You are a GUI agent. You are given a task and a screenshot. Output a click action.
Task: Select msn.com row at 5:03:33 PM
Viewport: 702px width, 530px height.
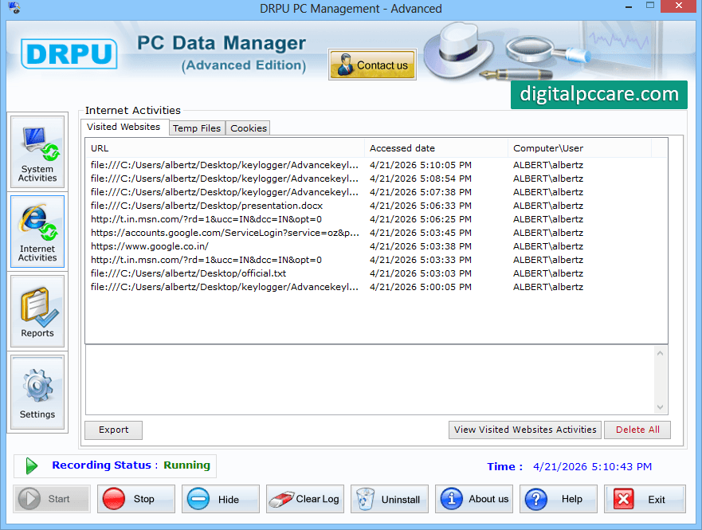click(x=376, y=260)
